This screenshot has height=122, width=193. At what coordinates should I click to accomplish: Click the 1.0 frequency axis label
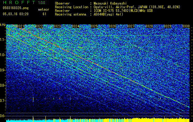(2, 55)
